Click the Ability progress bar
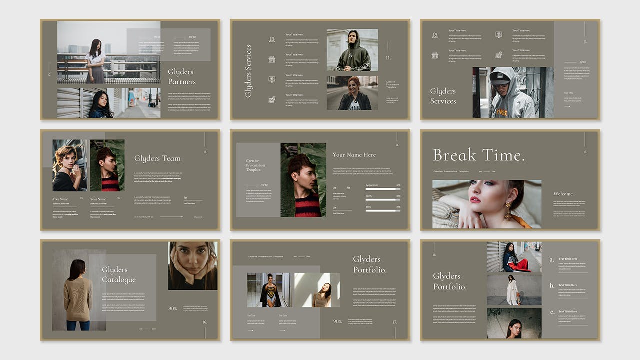 point(383,200)
